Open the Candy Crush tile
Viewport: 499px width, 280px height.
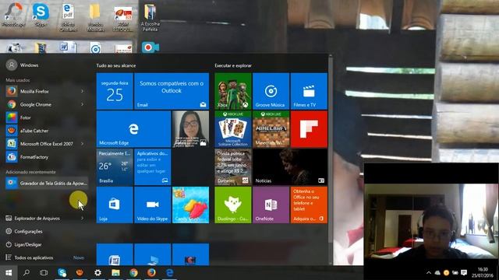[190, 205]
